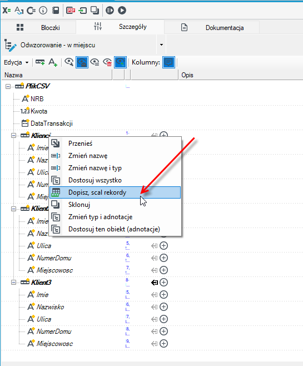The height and width of the screenshot is (366, 303).
Task: Click the add field A-plus icon
Action: point(53,62)
